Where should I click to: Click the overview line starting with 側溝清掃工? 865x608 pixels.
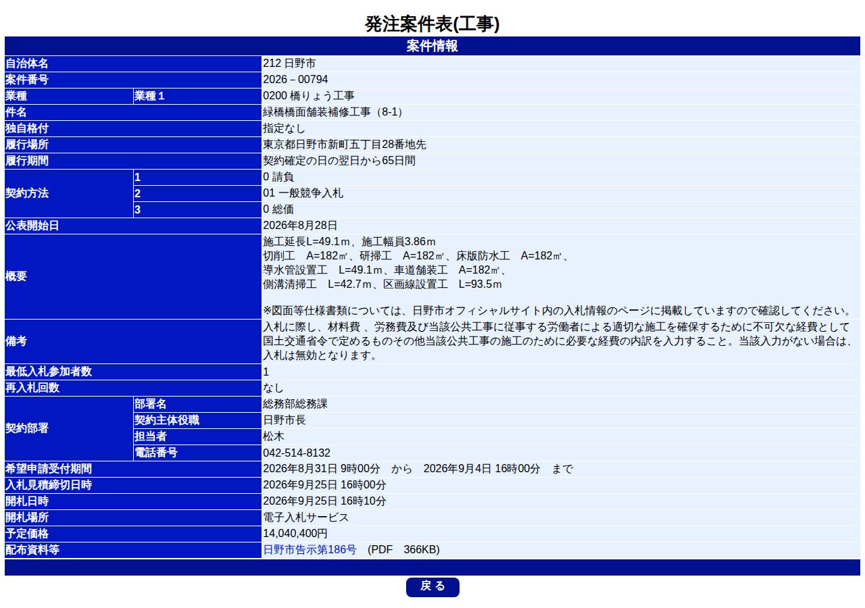click(382, 284)
